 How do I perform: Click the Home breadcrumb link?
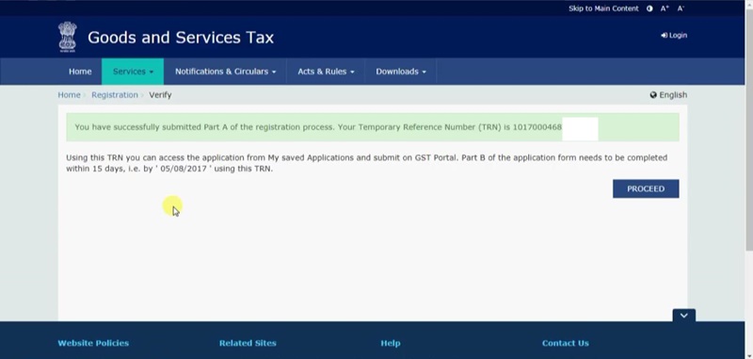pos(69,95)
